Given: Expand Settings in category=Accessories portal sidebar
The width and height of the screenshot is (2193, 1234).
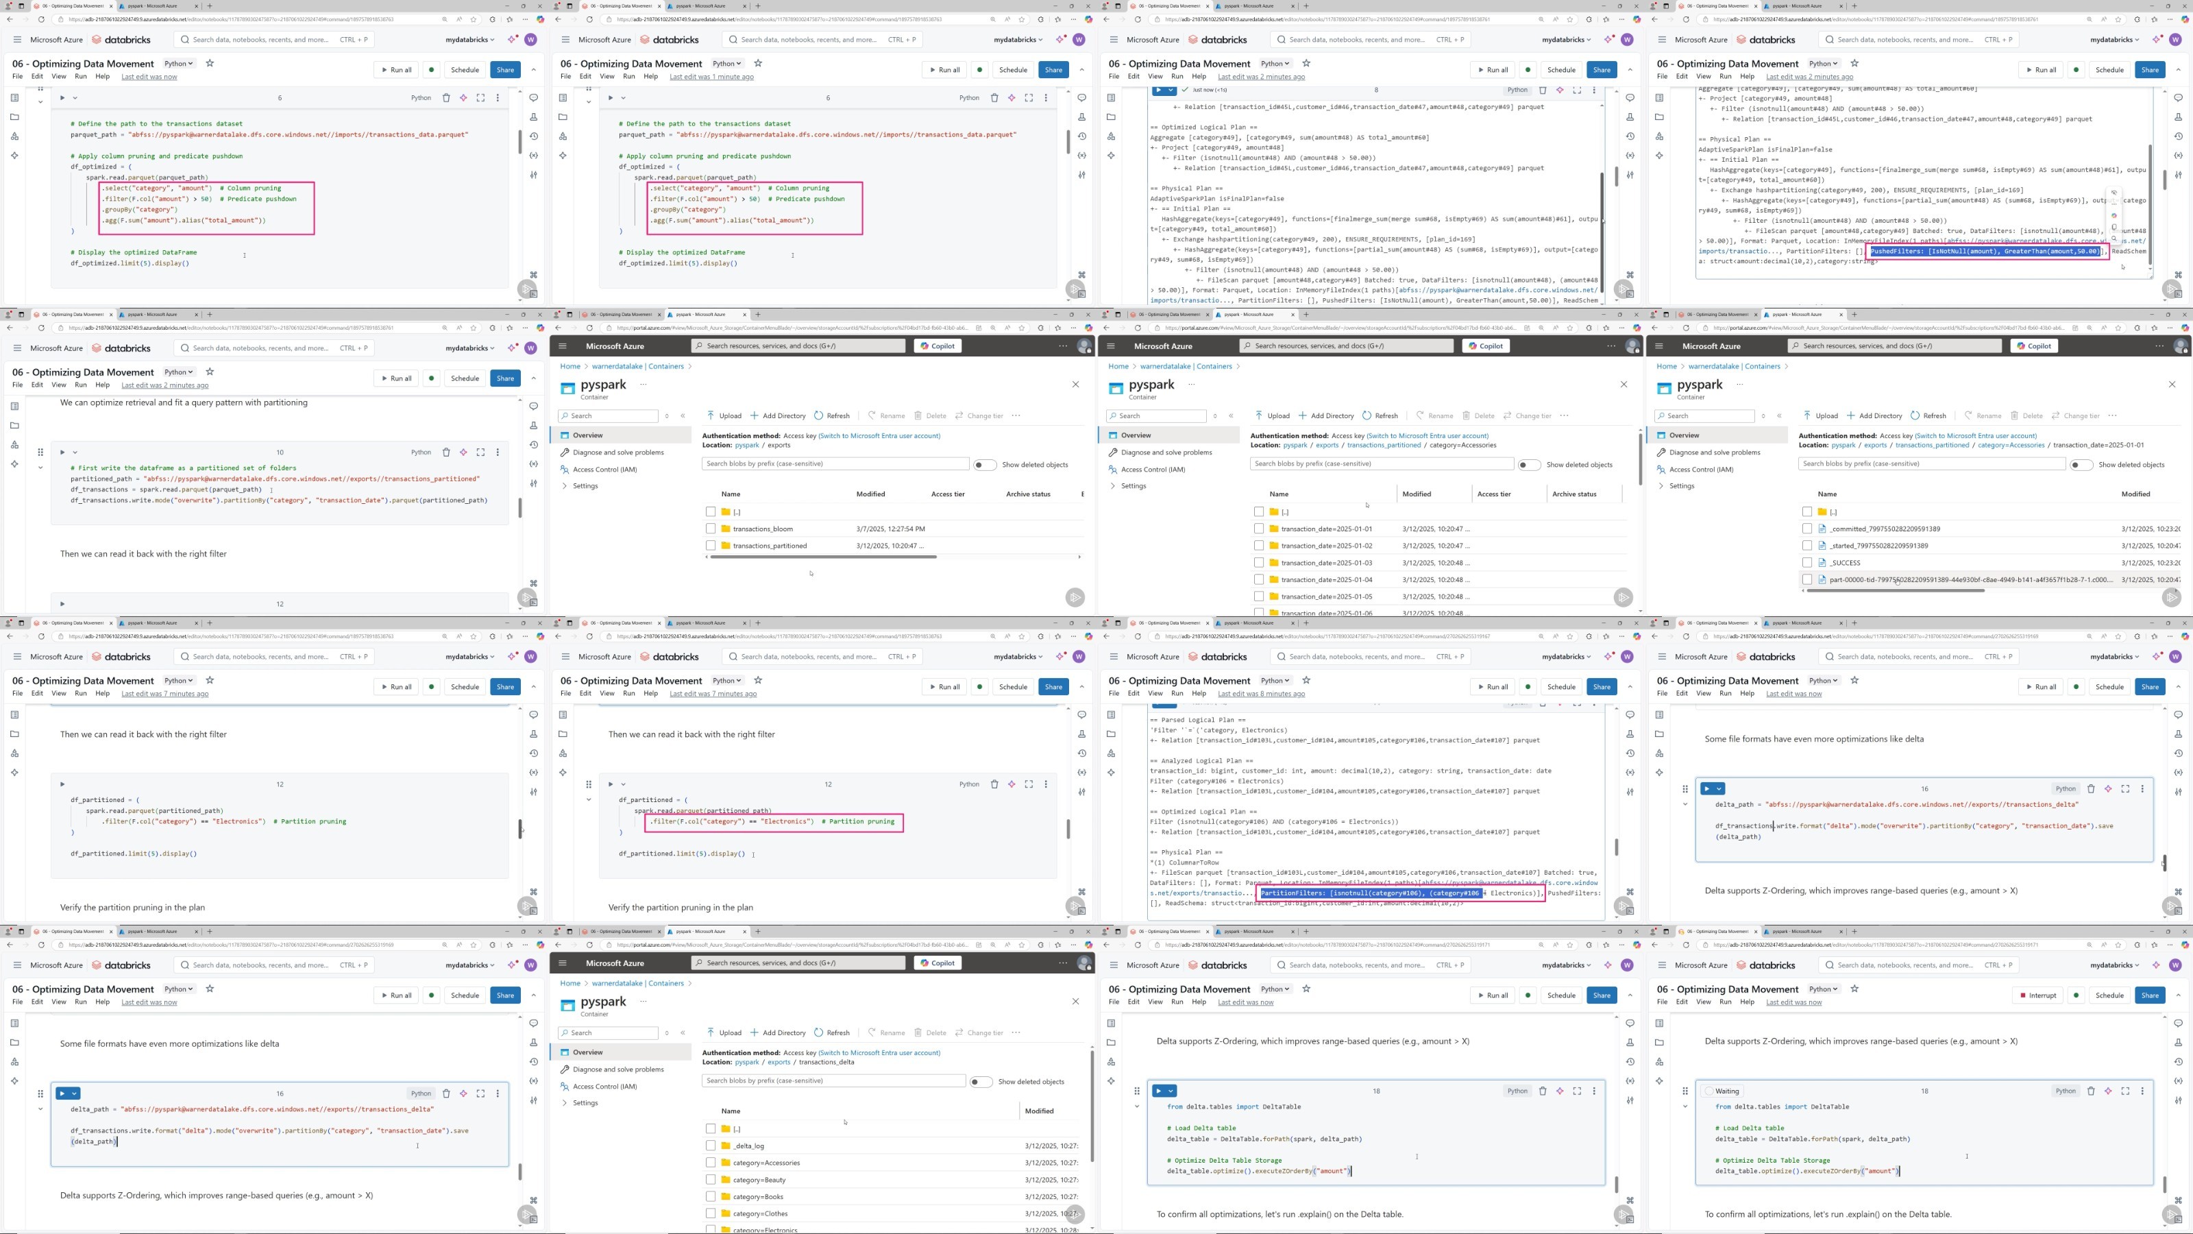Looking at the screenshot, I should pos(1113,486).
